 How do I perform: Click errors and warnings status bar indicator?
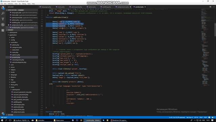(4, 118)
